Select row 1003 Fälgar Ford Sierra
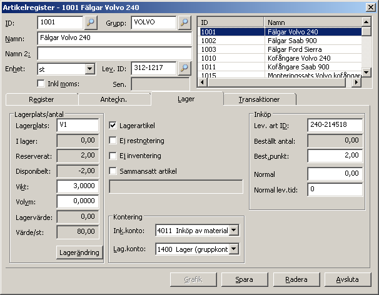Screen dimensions: 379x295 point(280,49)
